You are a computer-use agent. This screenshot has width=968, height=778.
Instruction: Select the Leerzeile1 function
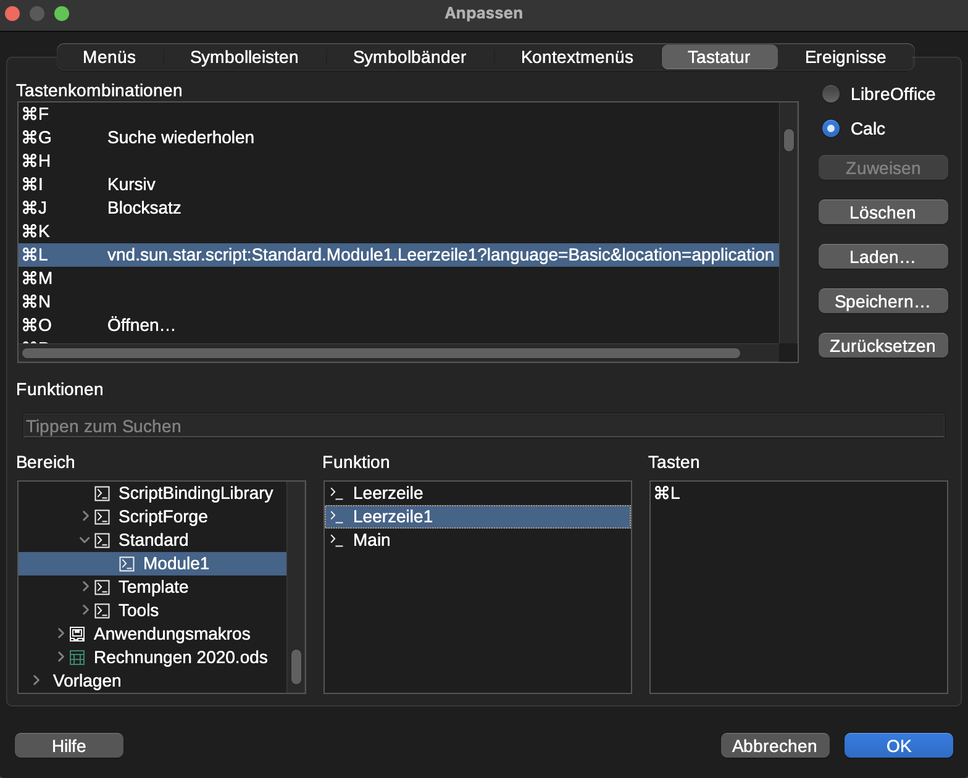[x=478, y=517]
